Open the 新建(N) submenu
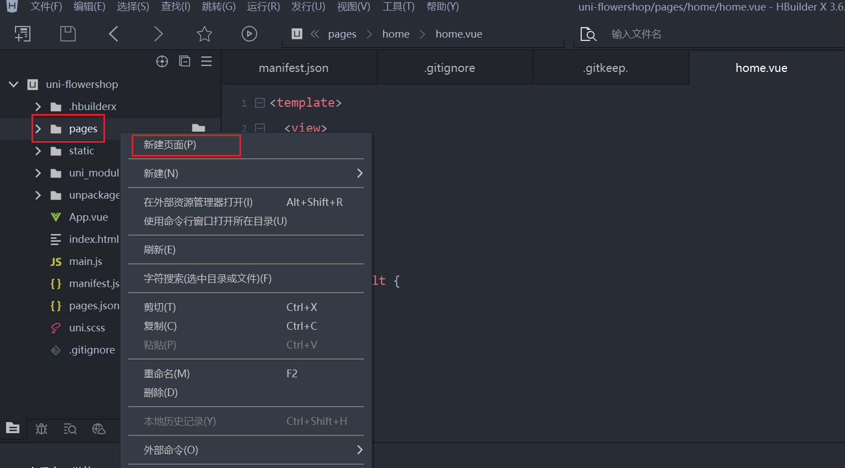 pos(246,173)
